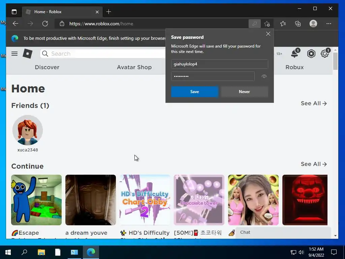The width and height of the screenshot is (345, 259).
Task: Open File Explorer from the taskbar
Action: click(x=41, y=252)
